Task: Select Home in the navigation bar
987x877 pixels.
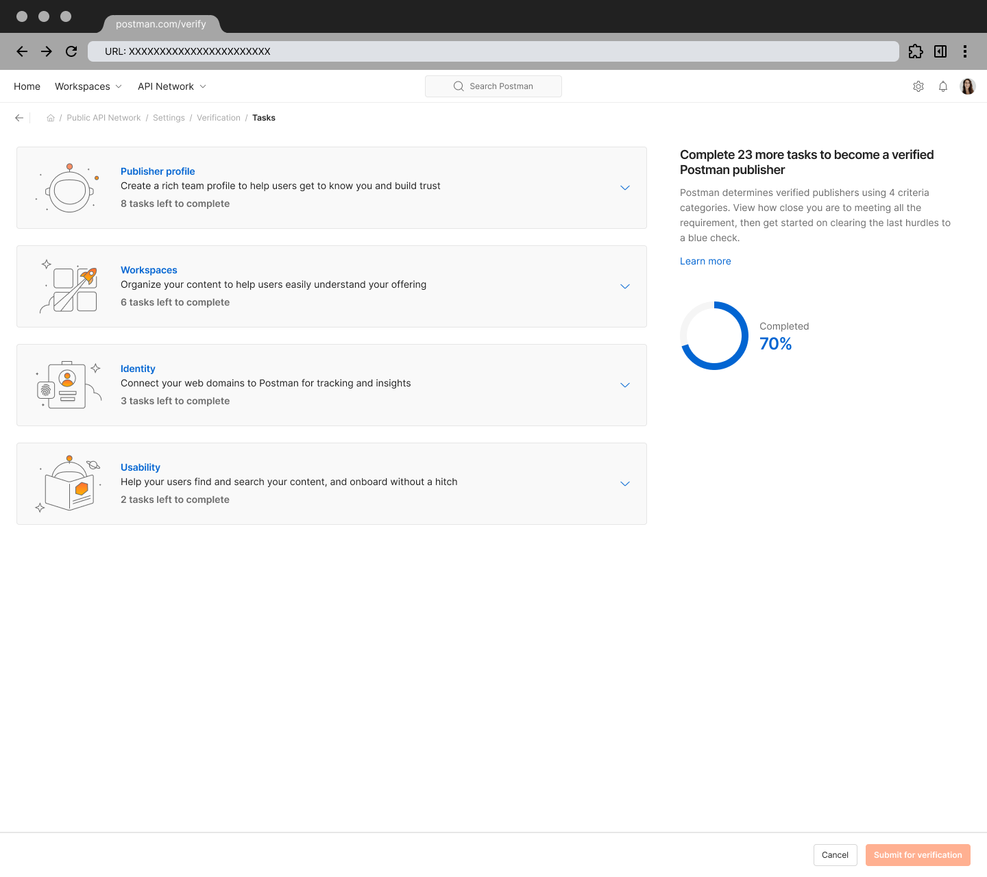Action: pyautogui.click(x=27, y=86)
